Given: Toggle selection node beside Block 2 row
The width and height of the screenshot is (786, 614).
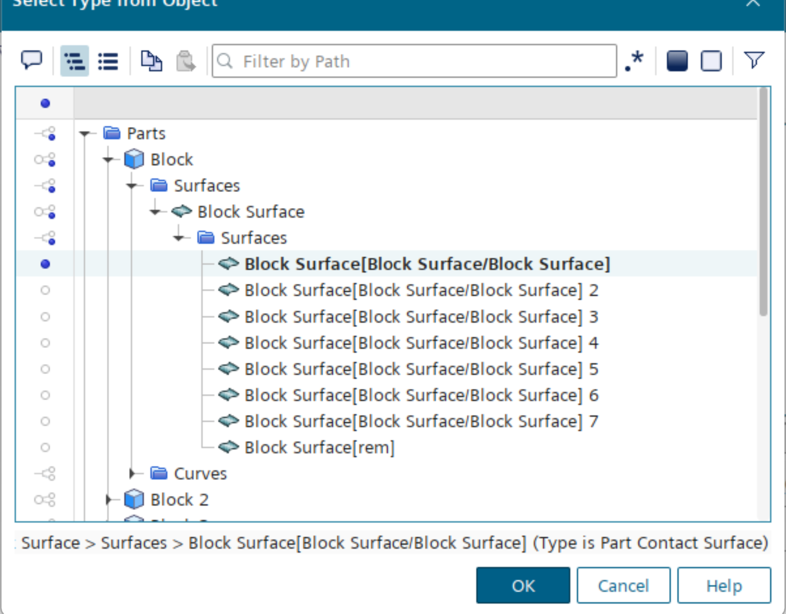Looking at the screenshot, I should (x=45, y=500).
